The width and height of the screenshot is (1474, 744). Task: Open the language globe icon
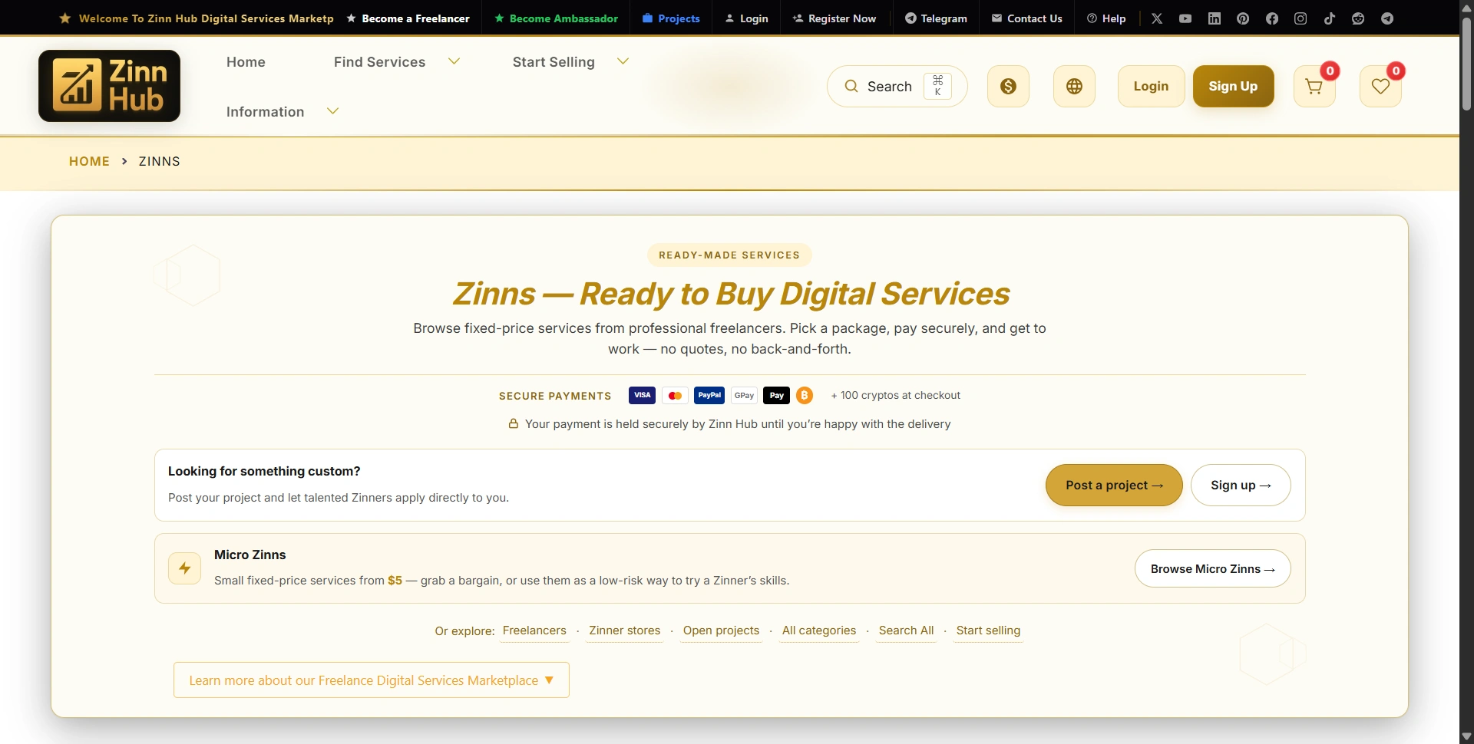[1074, 86]
